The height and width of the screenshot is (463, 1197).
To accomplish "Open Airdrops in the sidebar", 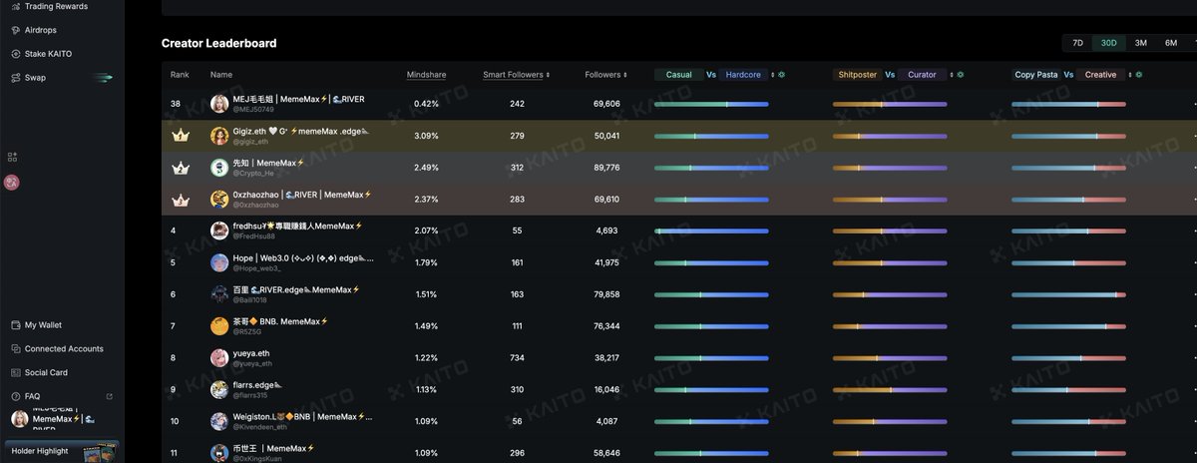I will (x=41, y=30).
